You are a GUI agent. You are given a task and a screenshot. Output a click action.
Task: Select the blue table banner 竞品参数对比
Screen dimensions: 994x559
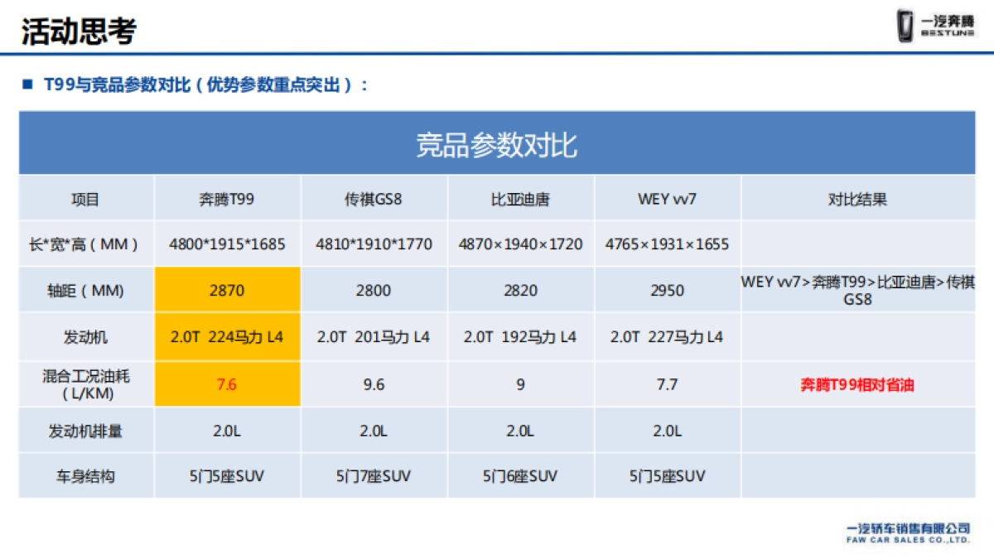[496, 145]
